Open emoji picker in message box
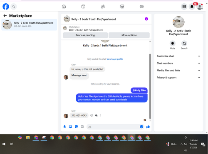This screenshot has height=154, width=208. (141, 127)
